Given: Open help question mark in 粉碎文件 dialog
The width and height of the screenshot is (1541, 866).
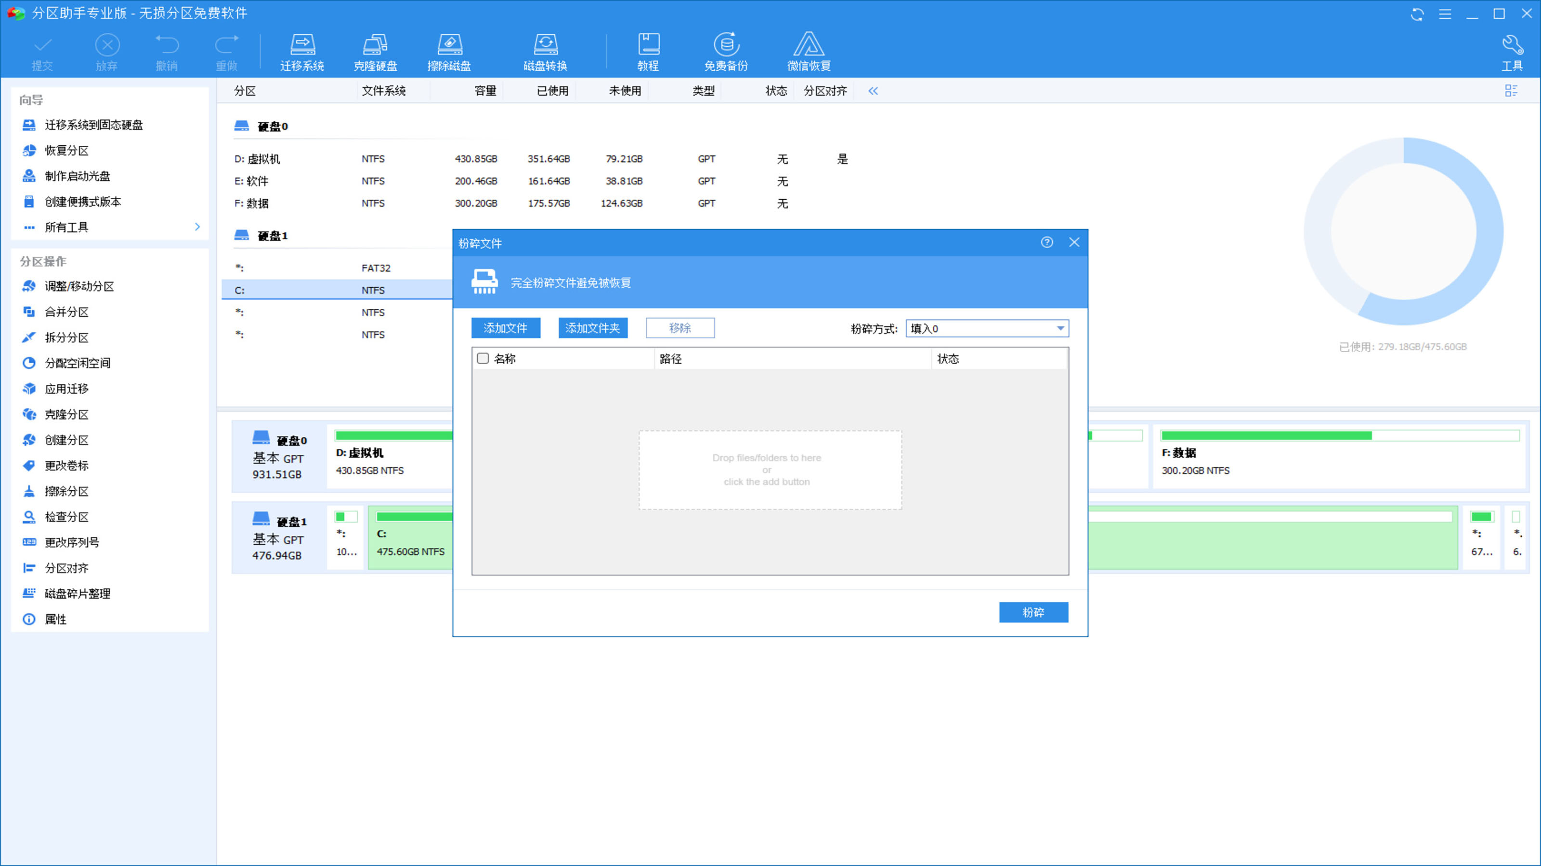Looking at the screenshot, I should (x=1046, y=242).
